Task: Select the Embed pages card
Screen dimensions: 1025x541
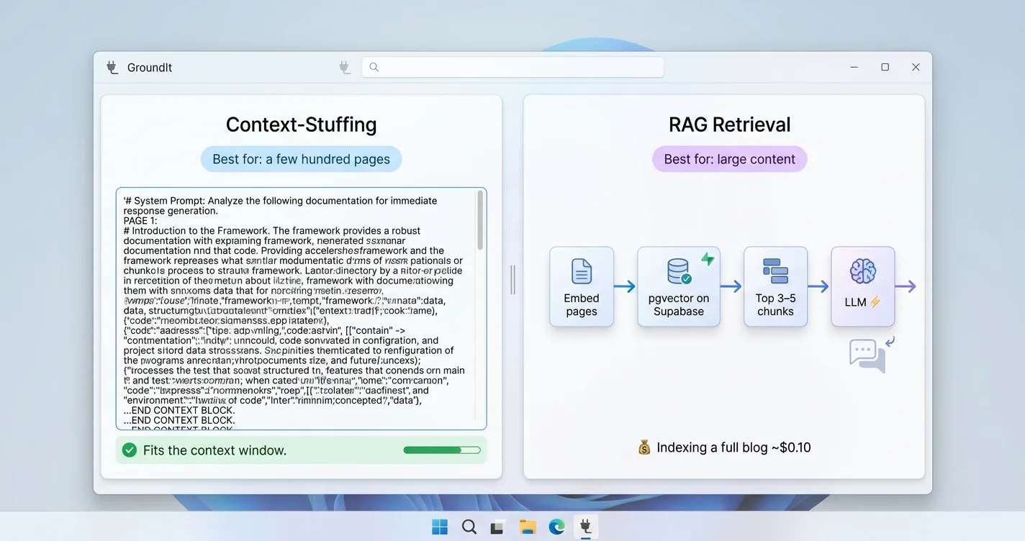Action: click(582, 286)
